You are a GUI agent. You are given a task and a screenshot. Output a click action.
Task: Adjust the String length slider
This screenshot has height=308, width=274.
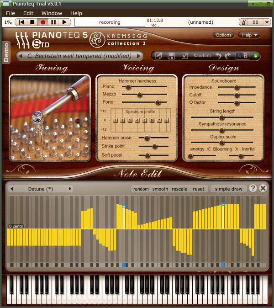(222, 117)
